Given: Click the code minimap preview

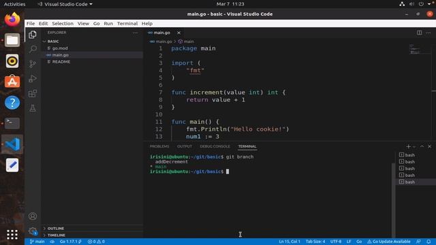Looking at the screenshot, I should [420, 49].
